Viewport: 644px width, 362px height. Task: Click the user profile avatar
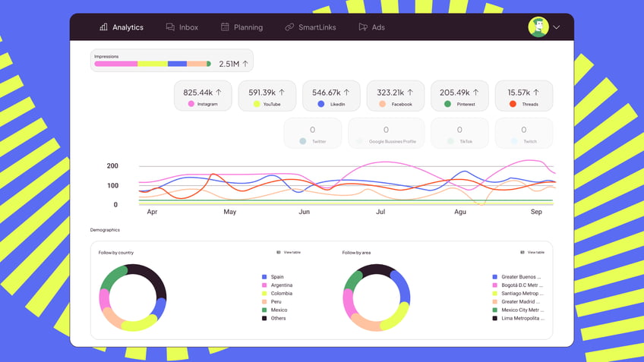pos(538,27)
